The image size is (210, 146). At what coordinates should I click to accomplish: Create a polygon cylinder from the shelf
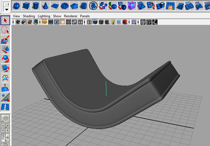click(x=36, y=5)
